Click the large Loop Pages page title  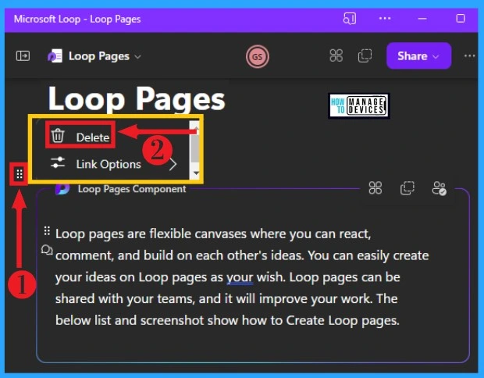137,99
